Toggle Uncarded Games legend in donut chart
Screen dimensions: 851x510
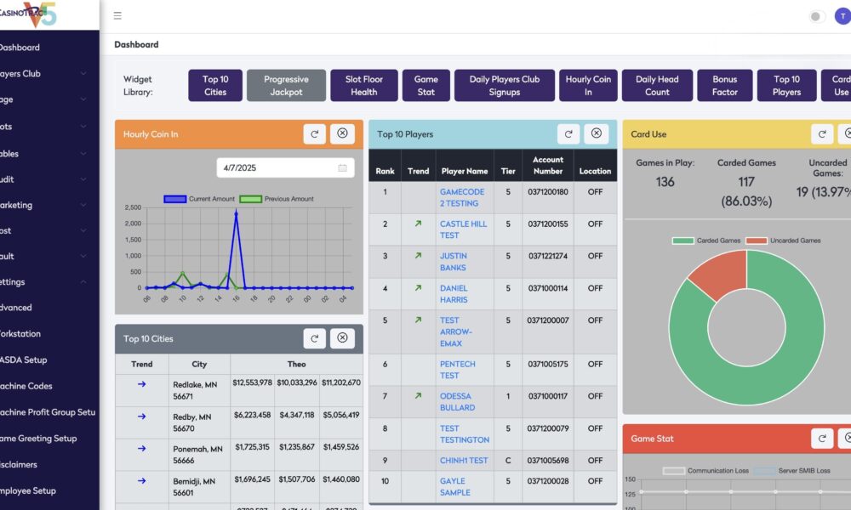pos(783,241)
